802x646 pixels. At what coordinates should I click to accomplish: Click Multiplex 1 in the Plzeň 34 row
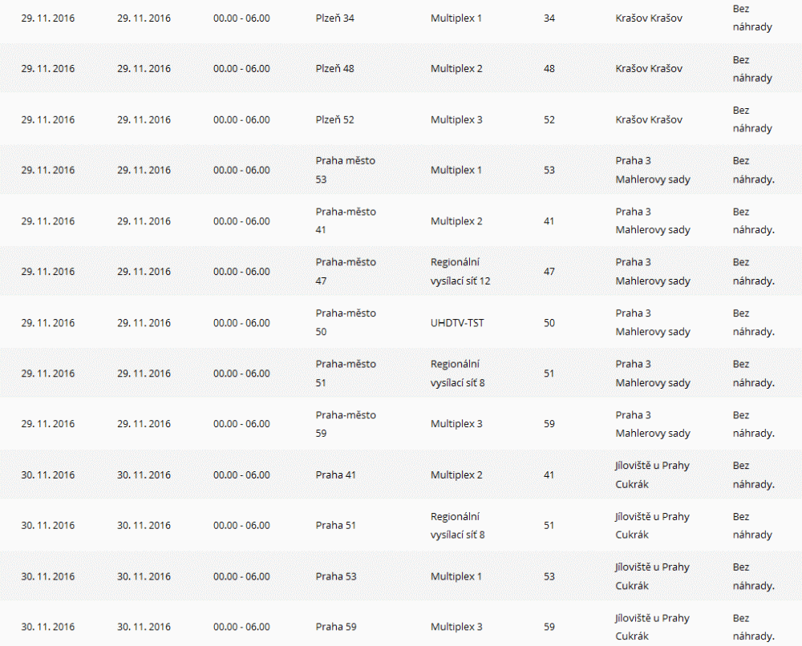456,18
